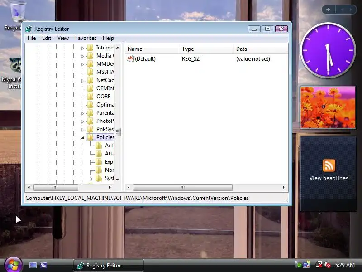Click tree pane horizontal scroll right arrow
The width and height of the screenshot is (362, 272).
click(x=110, y=187)
